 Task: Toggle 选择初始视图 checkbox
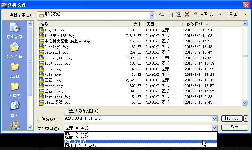[66, 111]
